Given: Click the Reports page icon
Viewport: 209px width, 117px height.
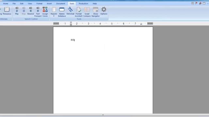Looking at the screenshot, I should [54, 9].
